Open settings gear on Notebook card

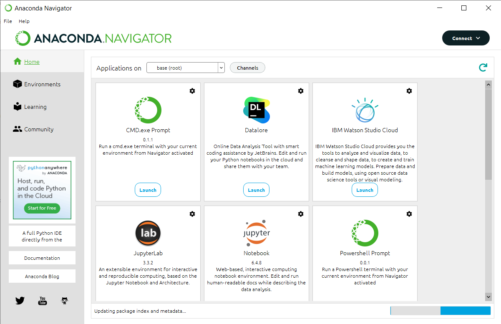click(x=301, y=214)
